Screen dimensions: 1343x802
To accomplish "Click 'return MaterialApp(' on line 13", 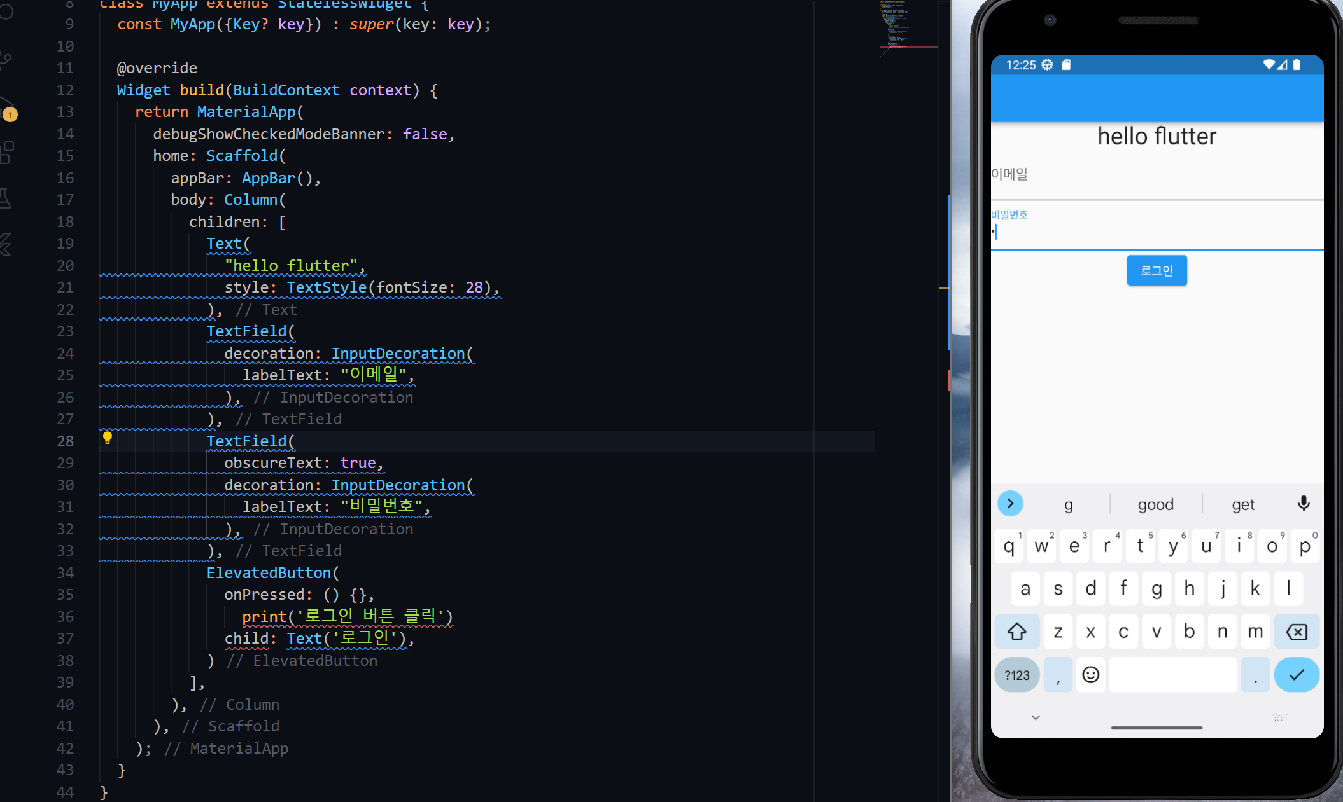I will click(x=219, y=112).
